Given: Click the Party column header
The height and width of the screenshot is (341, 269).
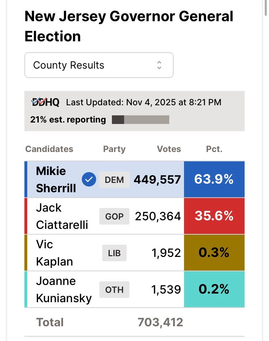Looking at the screenshot, I should [114, 149].
